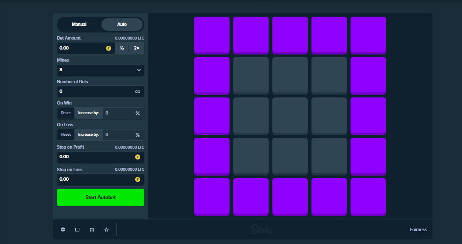Select the center gray tile of grid
This screenshot has width=462, height=244.
pos(290,116)
